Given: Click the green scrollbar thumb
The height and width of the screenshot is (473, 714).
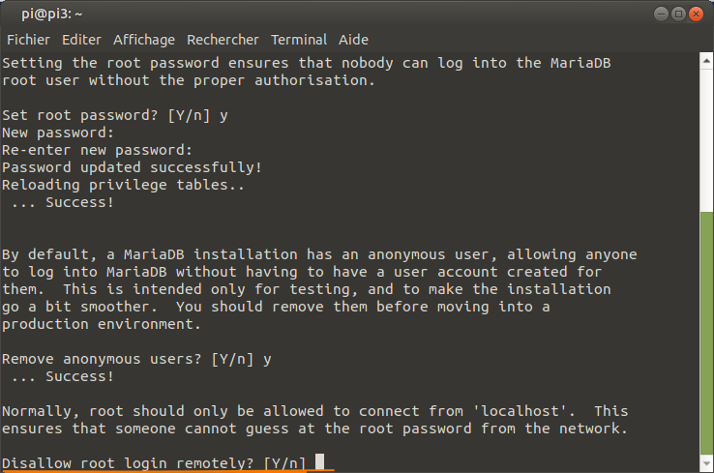Looking at the screenshot, I should (x=706, y=333).
